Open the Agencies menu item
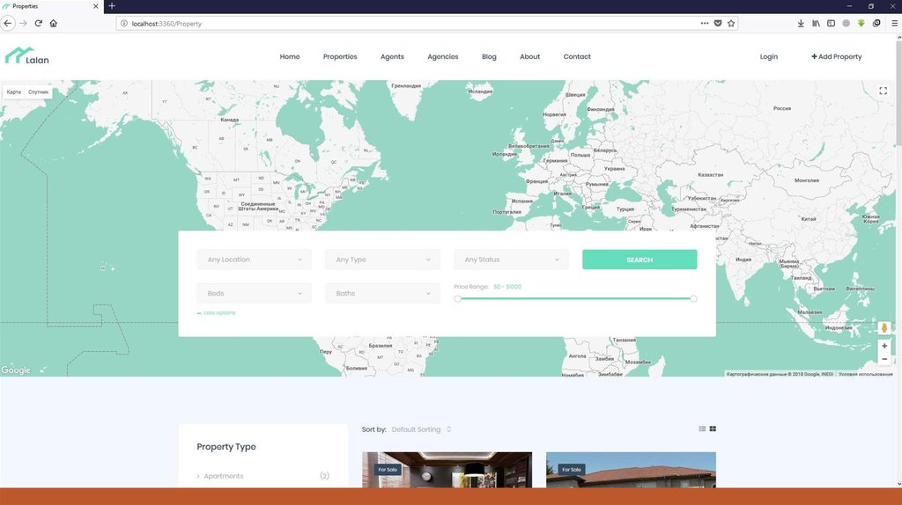Image resolution: width=902 pixels, height=505 pixels. (x=442, y=56)
